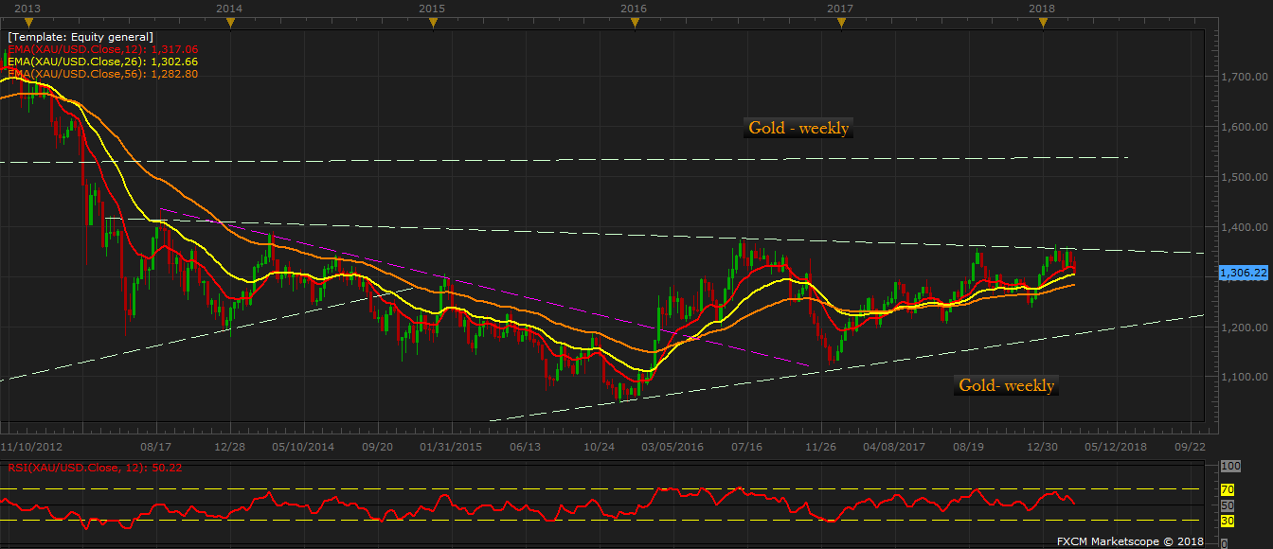Click the RSI 70 overbought level marker
Image resolution: width=1273 pixels, height=549 pixels.
pyautogui.click(x=1225, y=489)
